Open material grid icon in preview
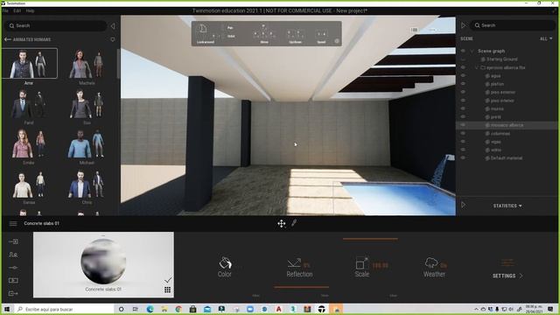This screenshot has width=560, height=315. click(x=167, y=290)
